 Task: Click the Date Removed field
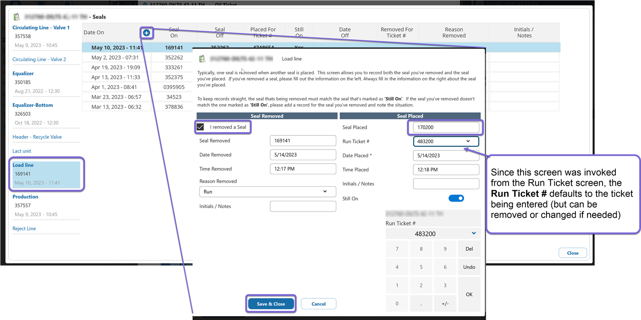pyautogui.click(x=303, y=155)
